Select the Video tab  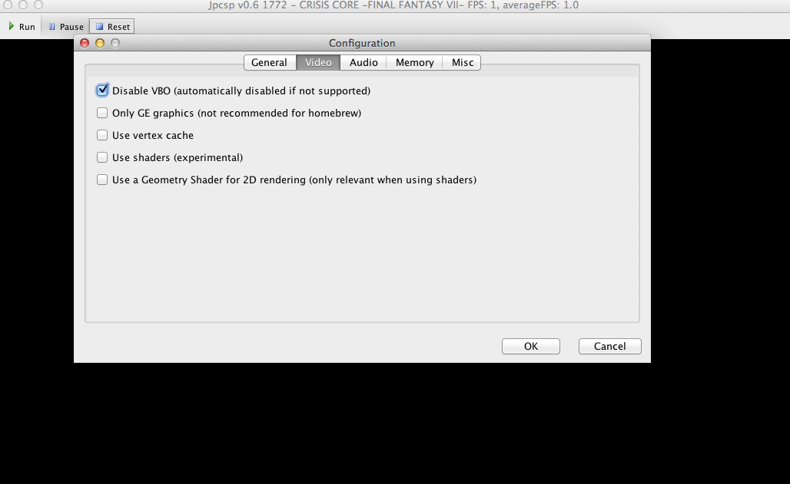(318, 62)
